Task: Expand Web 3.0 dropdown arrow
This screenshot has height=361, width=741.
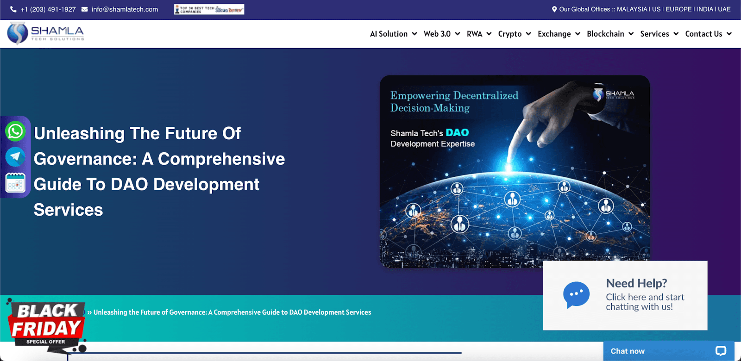Action: [x=458, y=34]
